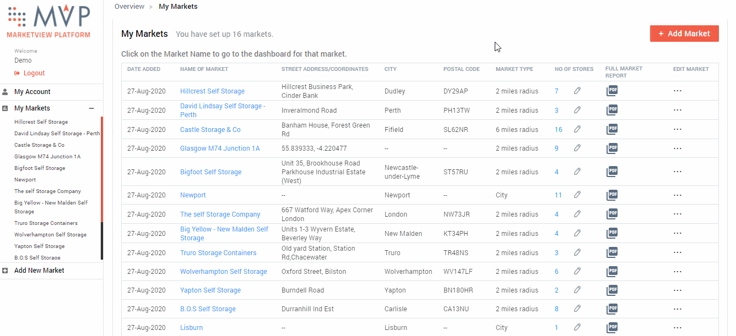This screenshot has height=336, width=736.
Task: Open PDF report for Truro Storage Containers
Action: click(x=611, y=252)
